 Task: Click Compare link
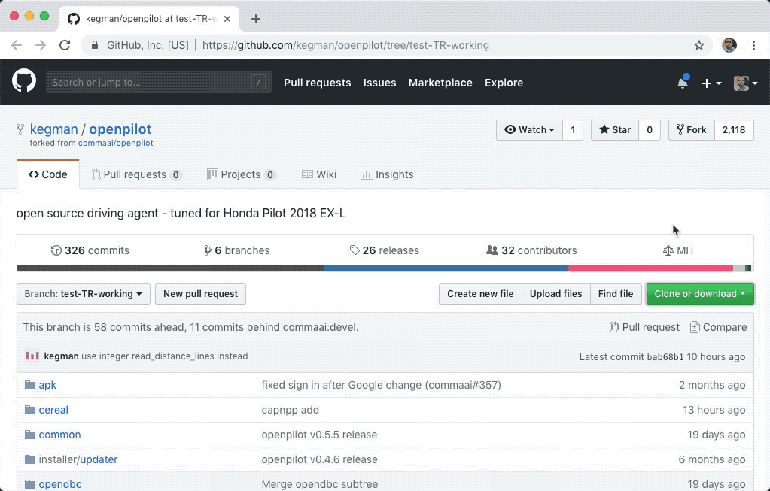tap(718, 327)
